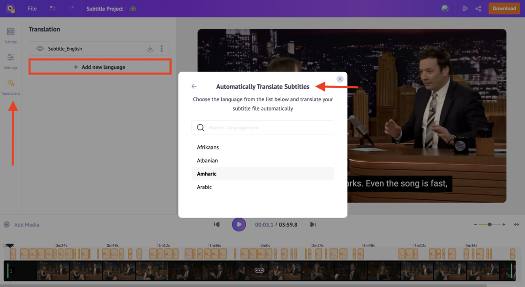Click the preview play icon near Download
This screenshot has height=287, width=525.
[465, 8]
